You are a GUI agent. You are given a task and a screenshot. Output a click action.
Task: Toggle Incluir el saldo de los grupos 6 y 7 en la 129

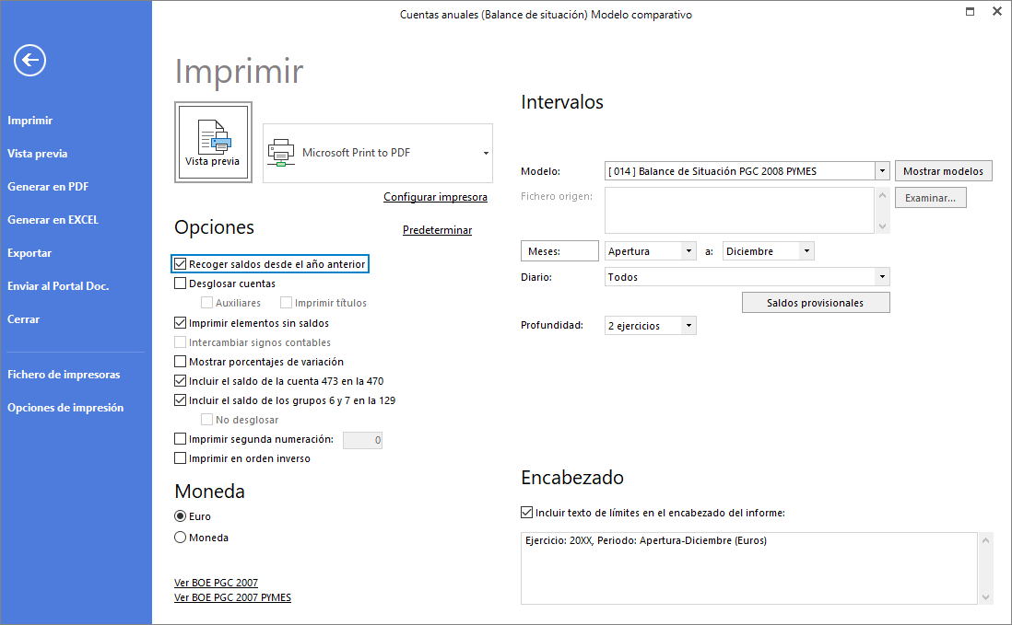(181, 400)
